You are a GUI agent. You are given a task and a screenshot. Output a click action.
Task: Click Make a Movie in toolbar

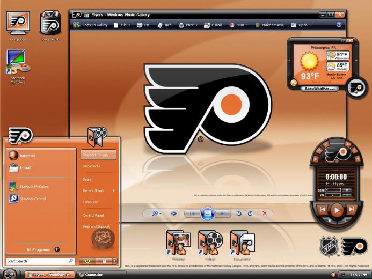269,25
